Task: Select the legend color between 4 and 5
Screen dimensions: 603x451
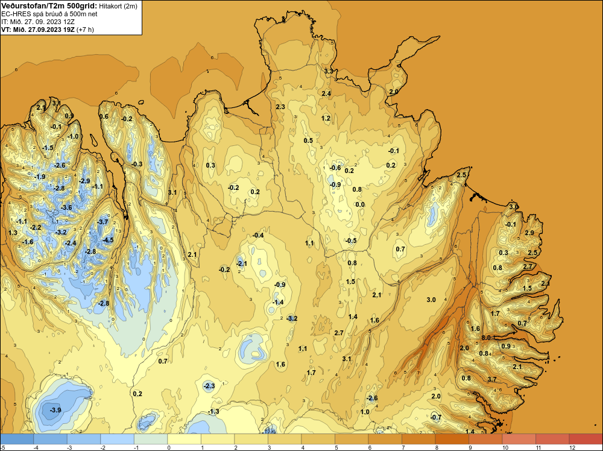Action: click(318, 439)
